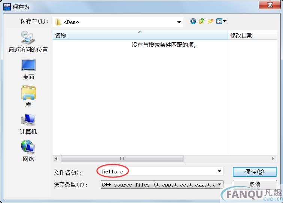Click the Save (保存) button
This screenshot has height=203, width=283.
(255, 172)
